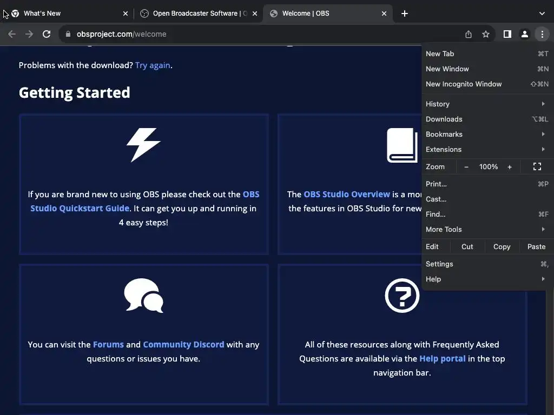Enter full screen via zoom row icon

[537, 166]
